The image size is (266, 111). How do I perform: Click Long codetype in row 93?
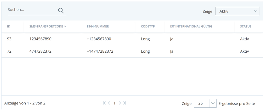click(x=145, y=39)
